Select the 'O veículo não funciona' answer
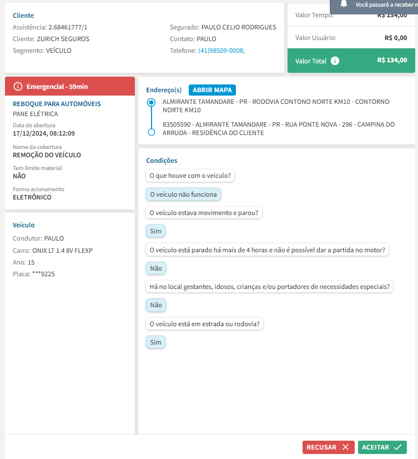The width and height of the screenshot is (418, 459). click(x=184, y=194)
